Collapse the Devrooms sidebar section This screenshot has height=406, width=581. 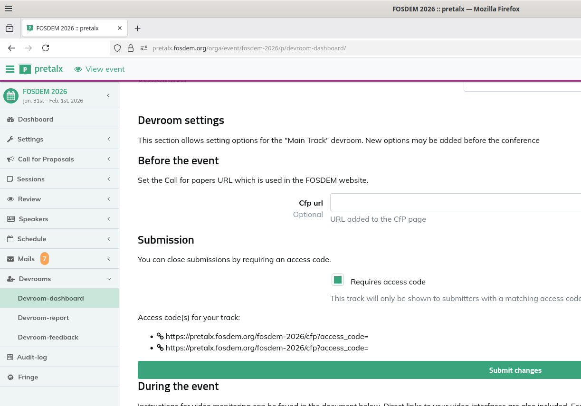click(109, 279)
